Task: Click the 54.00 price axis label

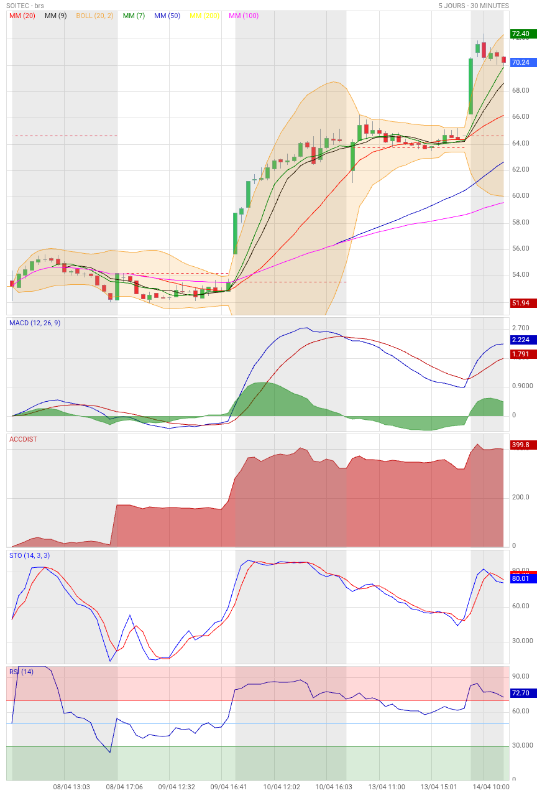Action: pos(520,275)
